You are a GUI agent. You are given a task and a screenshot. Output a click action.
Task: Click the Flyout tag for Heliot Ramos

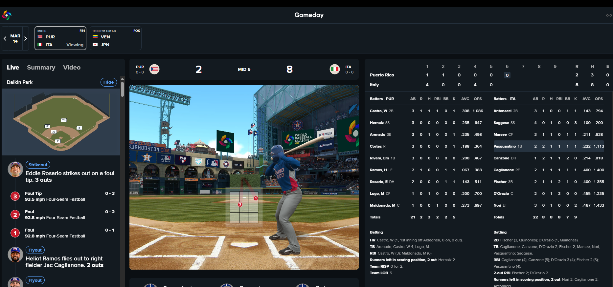(x=35, y=250)
